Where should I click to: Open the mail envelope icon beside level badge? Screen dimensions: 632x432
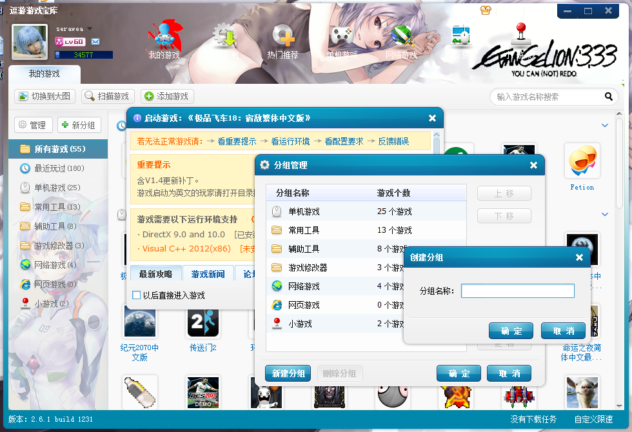click(95, 41)
